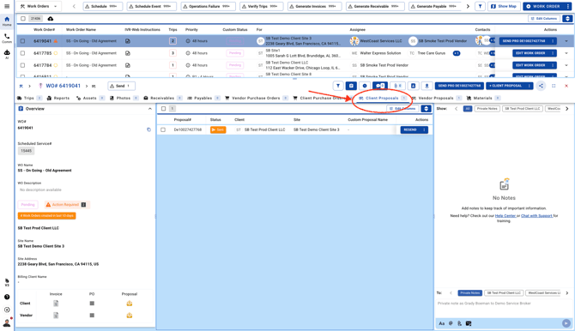Go to Home in the left sidebar

7,21
